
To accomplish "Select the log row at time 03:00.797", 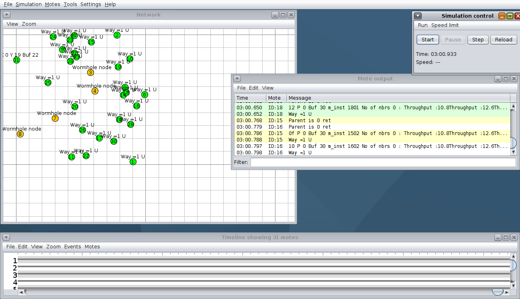I will pos(372,146).
